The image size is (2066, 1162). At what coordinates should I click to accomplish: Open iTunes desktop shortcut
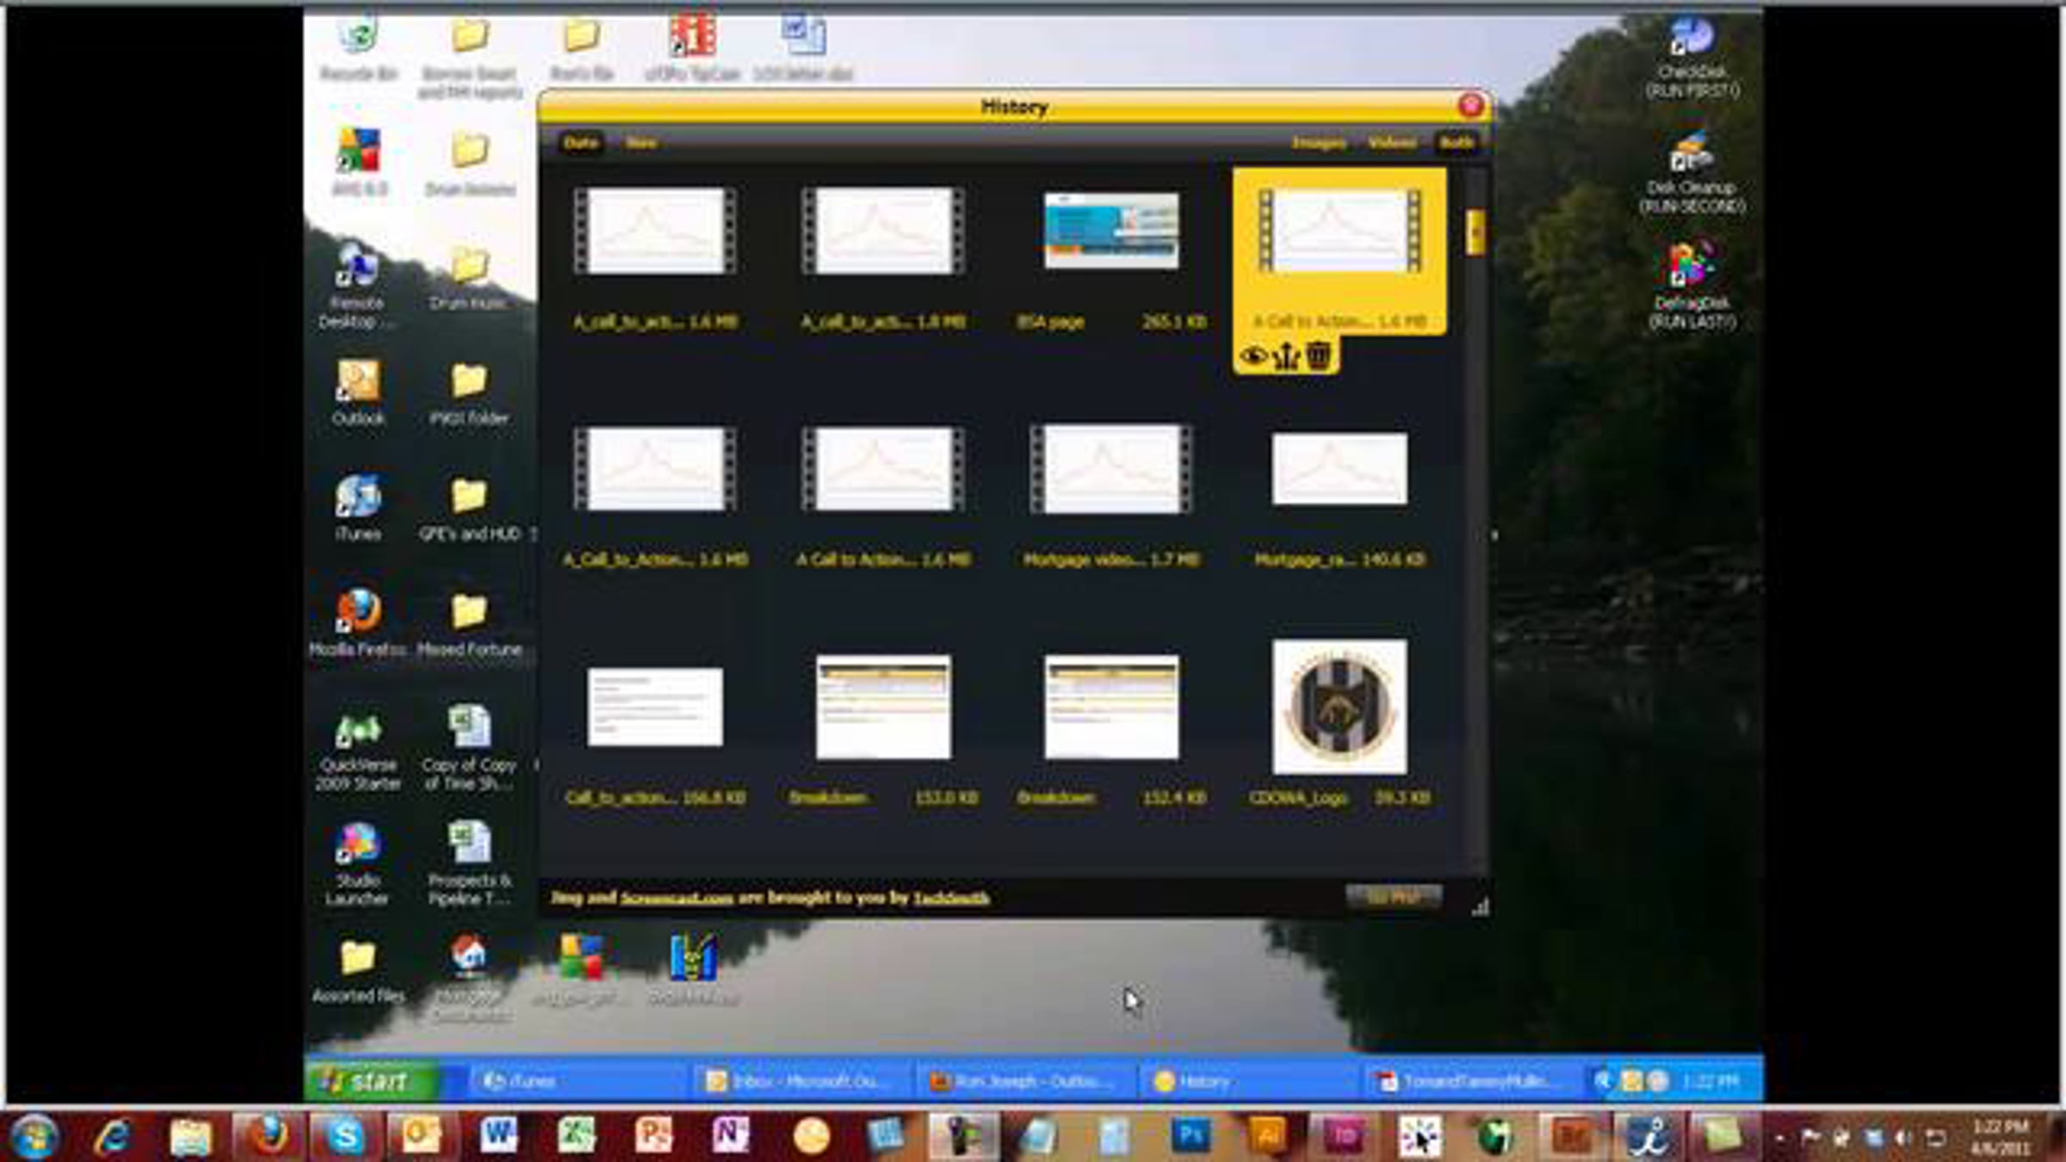point(358,498)
